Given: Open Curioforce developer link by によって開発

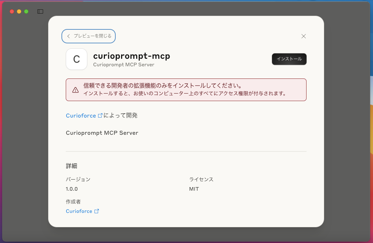Looking at the screenshot, I should (81, 115).
